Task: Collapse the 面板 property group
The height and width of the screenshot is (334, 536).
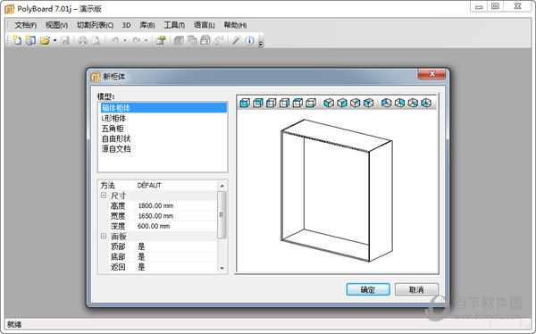Action: point(104,236)
